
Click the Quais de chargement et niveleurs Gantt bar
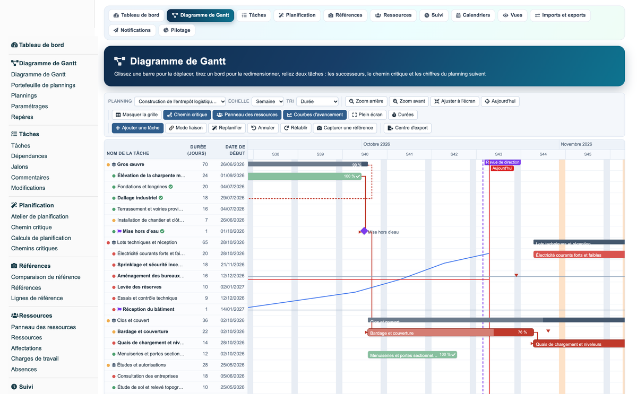579,344
